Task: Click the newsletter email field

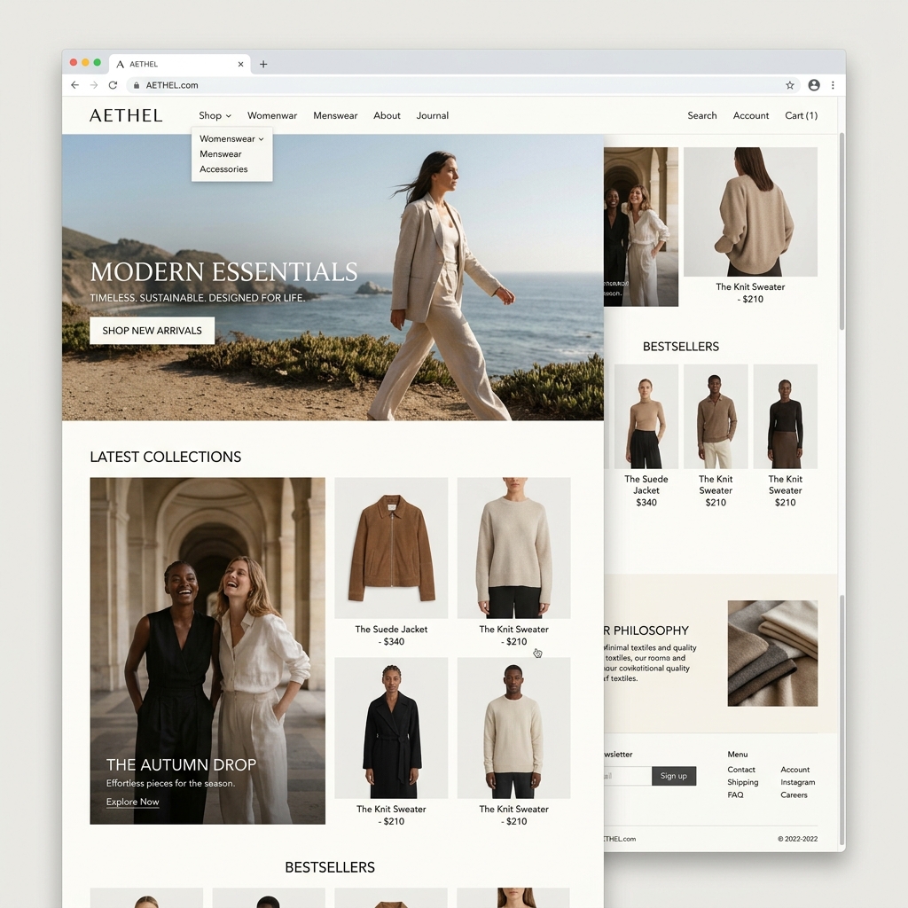Action: (627, 776)
